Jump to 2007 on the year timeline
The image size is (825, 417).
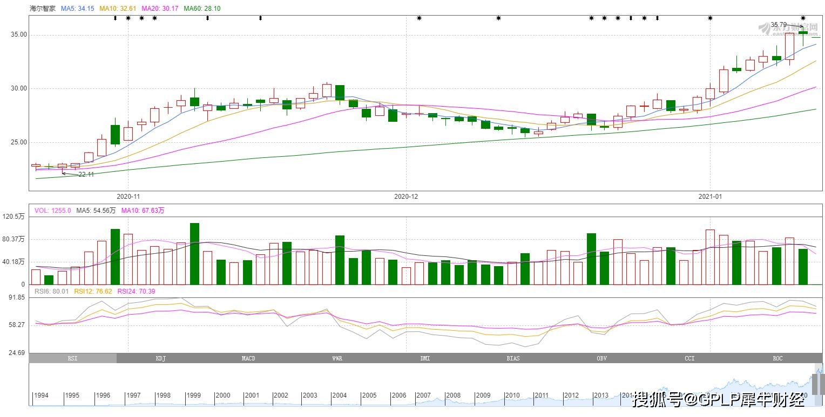coord(423,395)
